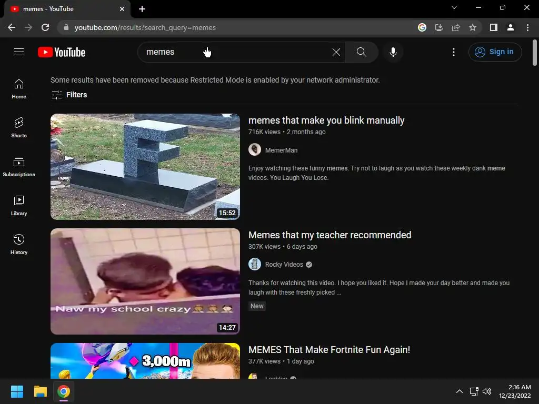Bookmark this page with the star icon
Image resolution: width=539 pixels, height=404 pixels.
(x=473, y=27)
